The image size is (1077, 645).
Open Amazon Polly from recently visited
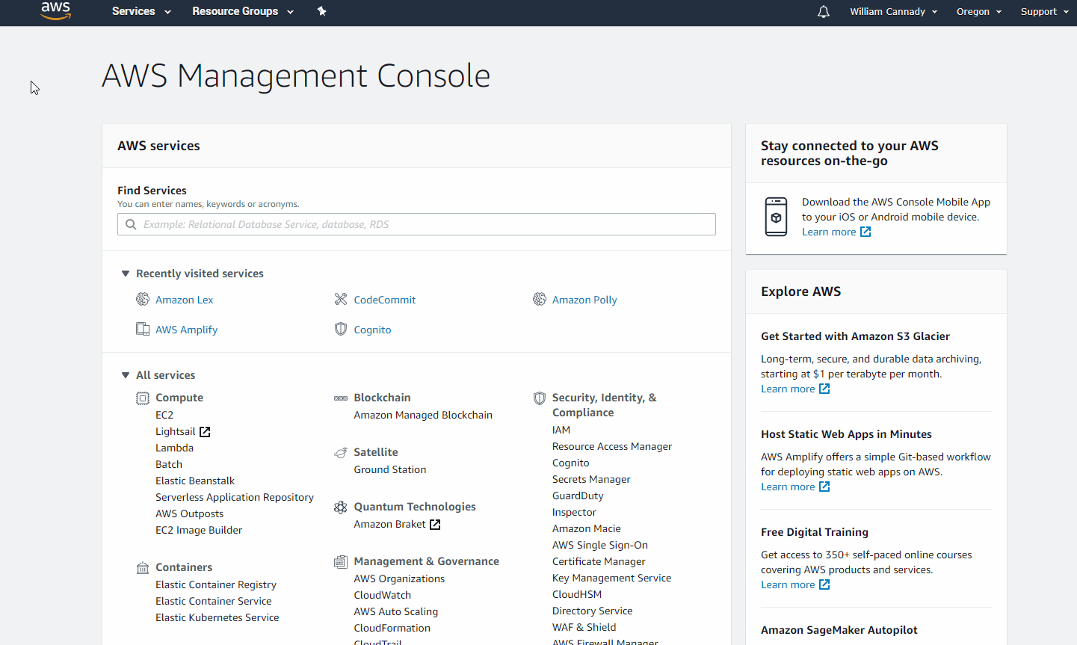(x=584, y=300)
